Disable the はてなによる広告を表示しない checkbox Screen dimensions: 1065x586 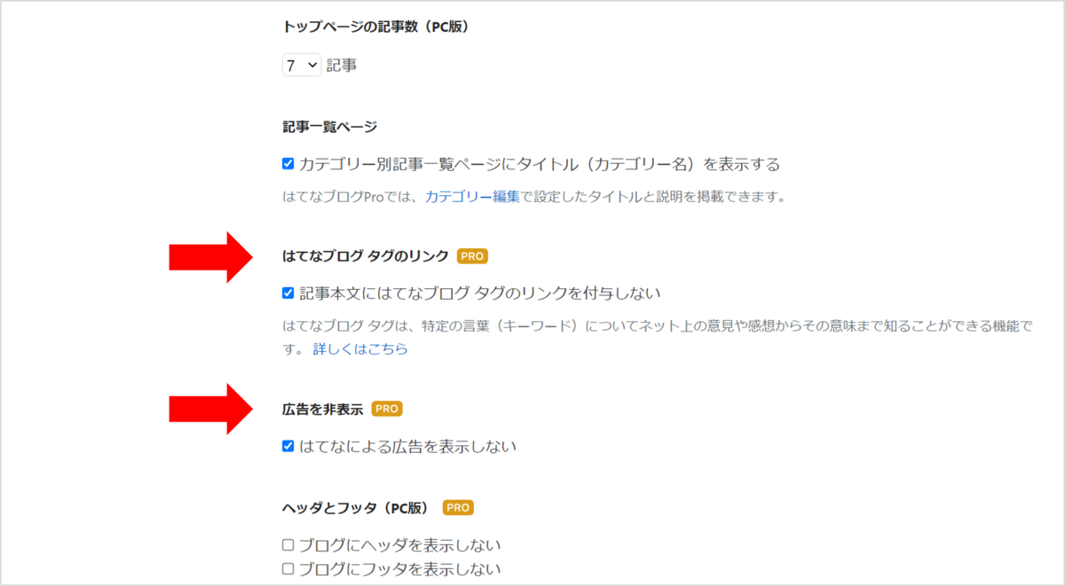click(288, 446)
